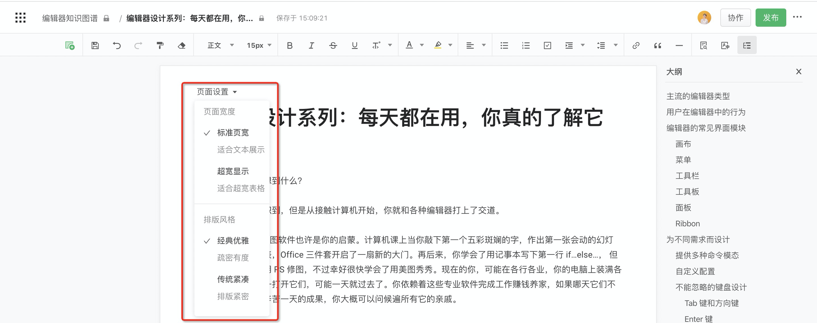Insert a hyperlink using the link icon
The height and width of the screenshot is (323, 817).
click(x=636, y=45)
